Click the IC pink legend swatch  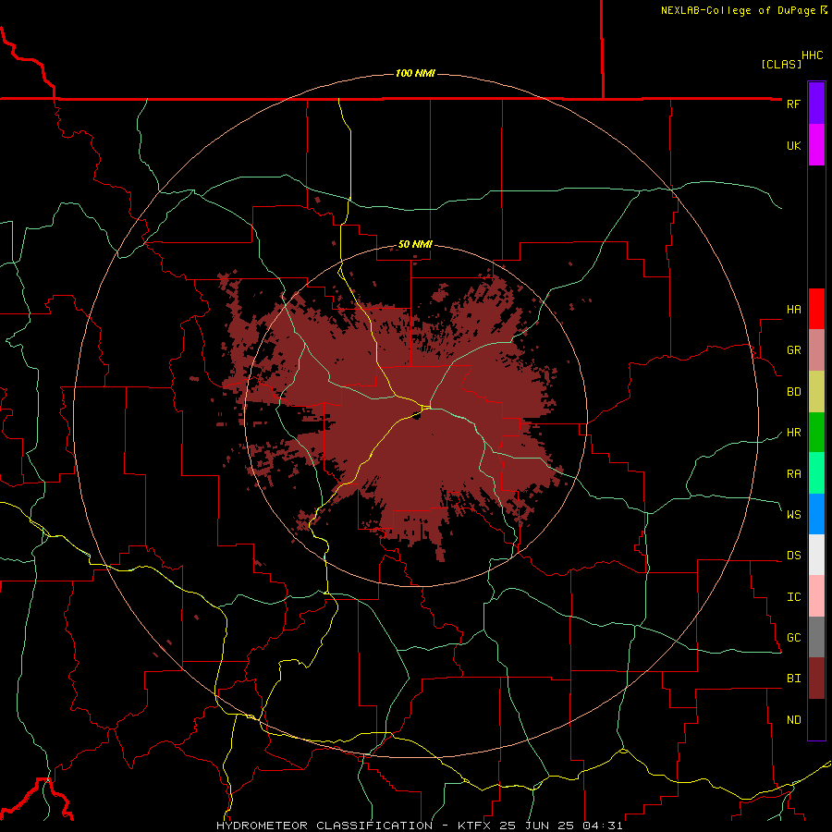[x=816, y=596]
